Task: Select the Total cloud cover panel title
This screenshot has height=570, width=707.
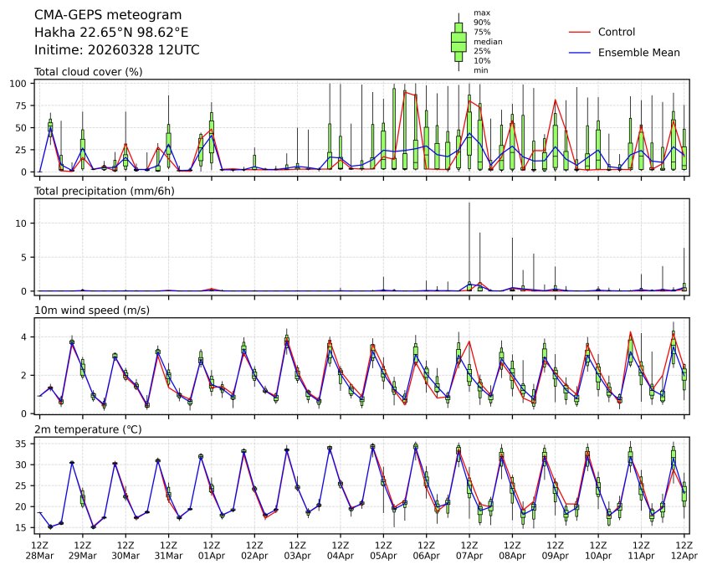Action: tap(88, 71)
